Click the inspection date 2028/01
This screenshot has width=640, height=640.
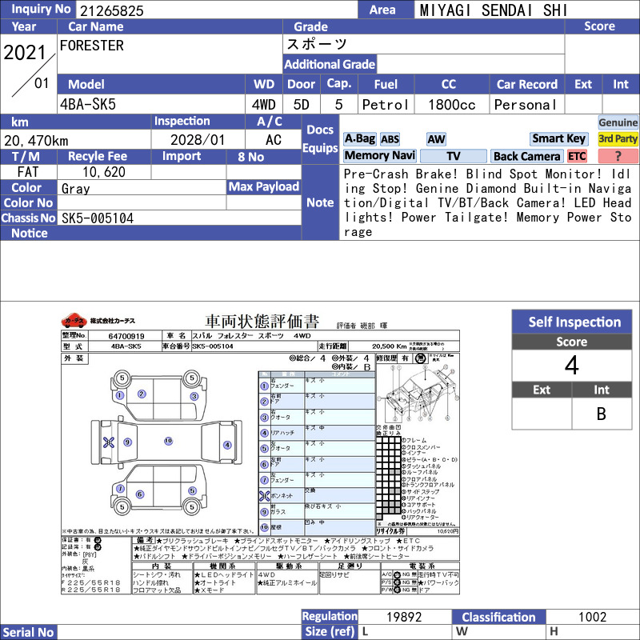[x=198, y=140]
